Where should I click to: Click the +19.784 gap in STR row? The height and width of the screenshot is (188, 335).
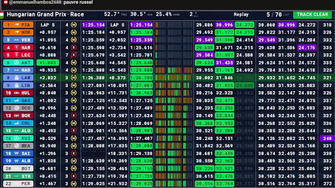pyautogui.click(x=117, y=176)
